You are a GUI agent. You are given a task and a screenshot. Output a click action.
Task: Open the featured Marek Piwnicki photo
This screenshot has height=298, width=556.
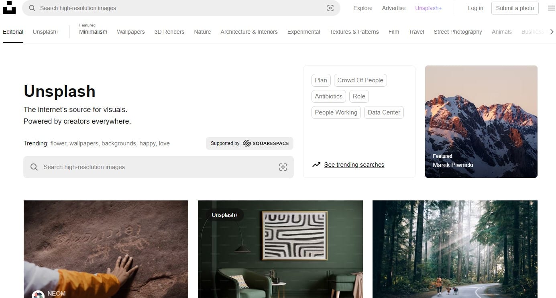(x=481, y=121)
